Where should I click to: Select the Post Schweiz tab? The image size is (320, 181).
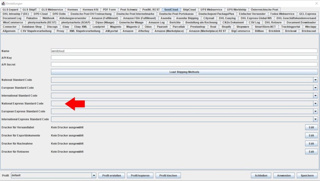tap(129, 10)
